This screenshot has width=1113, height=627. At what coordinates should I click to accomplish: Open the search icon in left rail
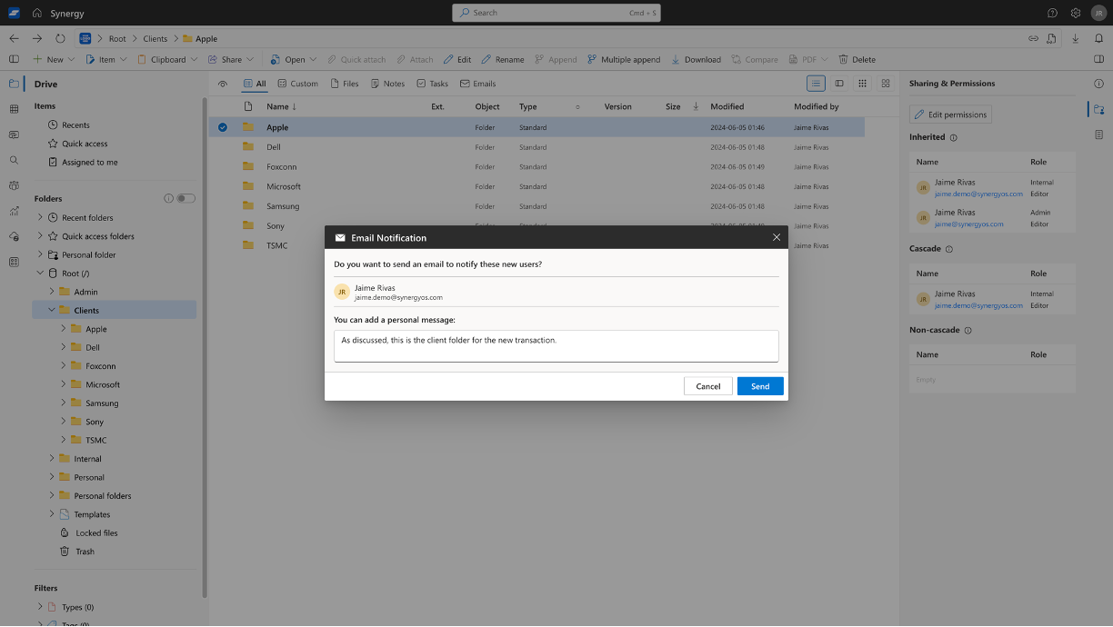[x=14, y=160]
